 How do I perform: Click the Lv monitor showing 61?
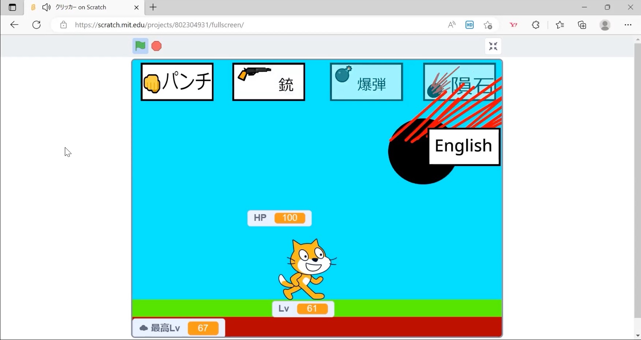(303, 309)
